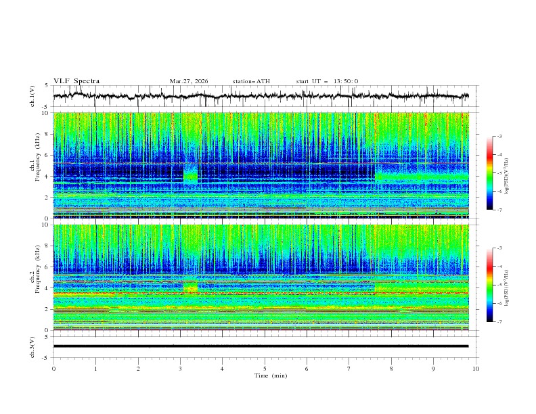536x414 pixels.
Task: Click the ch.3 flat black waveform trace
Action: (x=261, y=346)
